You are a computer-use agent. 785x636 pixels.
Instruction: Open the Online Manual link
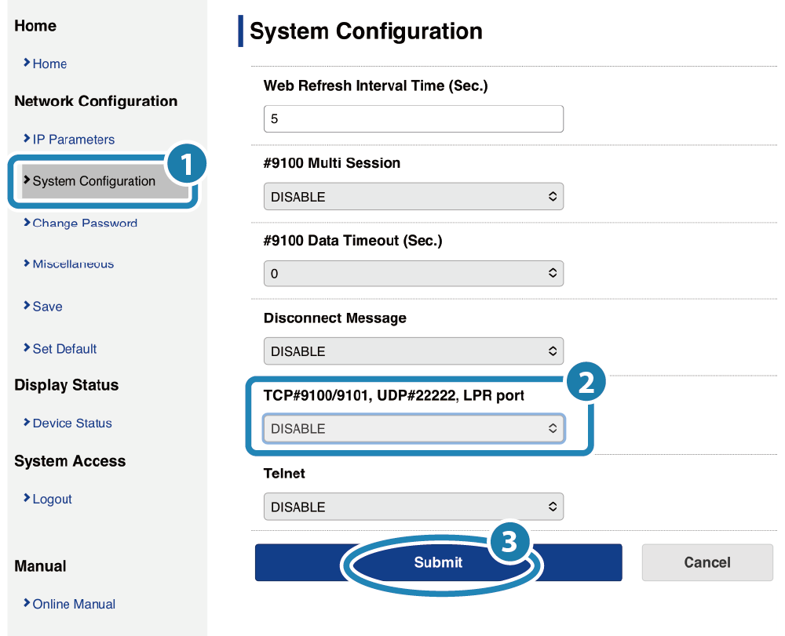[x=74, y=604]
